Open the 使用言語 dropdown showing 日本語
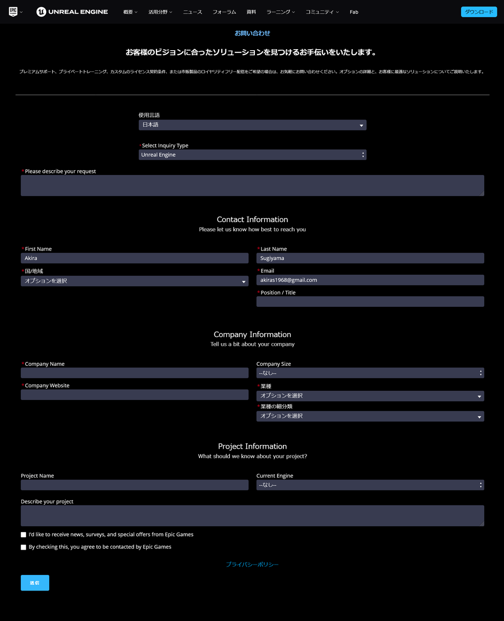Viewport: 504px width, 621px height. tap(252, 125)
